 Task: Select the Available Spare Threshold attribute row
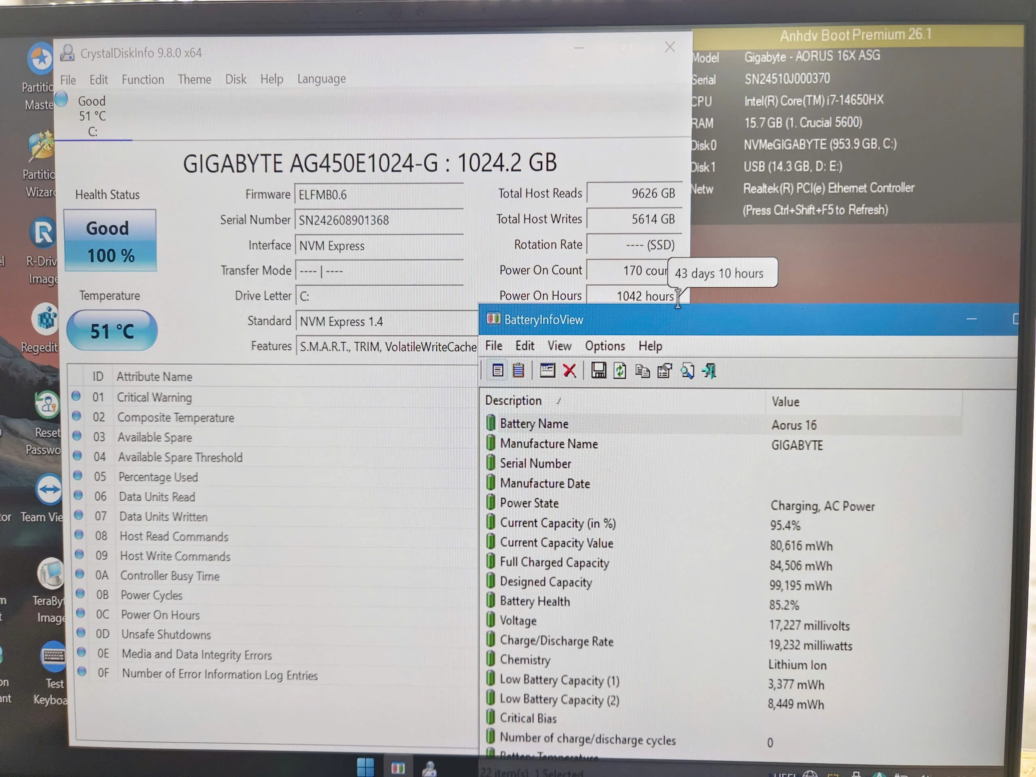(x=275, y=457)
